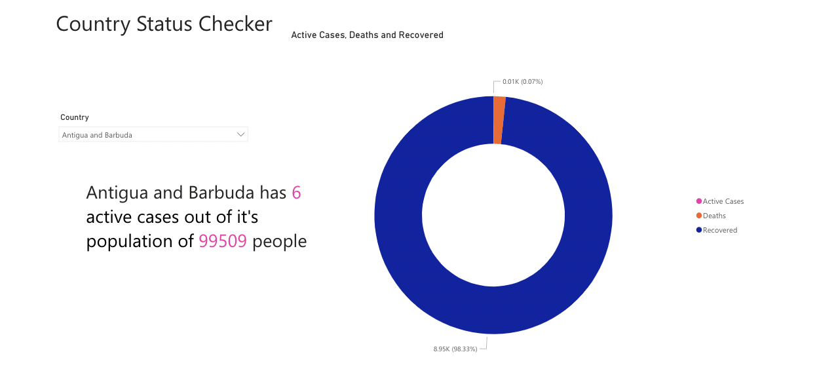
Task: Click the Country slicer header label
Action: 75,117
